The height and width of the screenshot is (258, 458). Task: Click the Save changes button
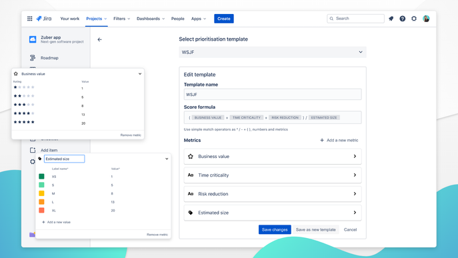coord(275,229)
